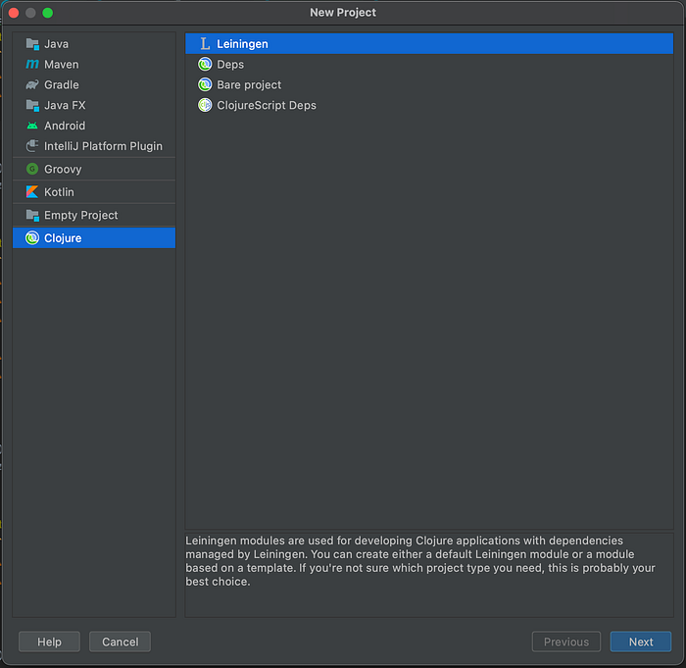
Task: Choose Gradle label in the sidebar
Action: (x=62, y=84)
